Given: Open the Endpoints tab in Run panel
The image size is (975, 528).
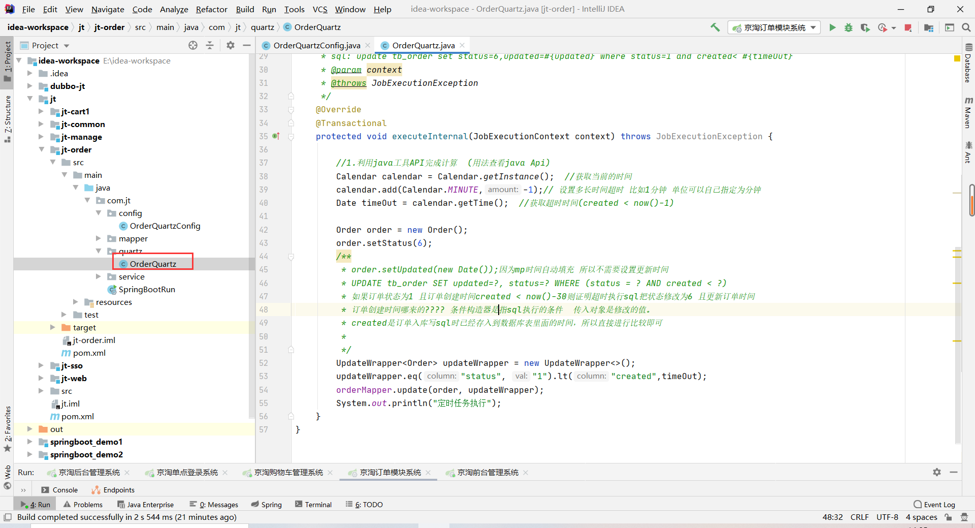Looking at the screenshot, I should point(113,490).
